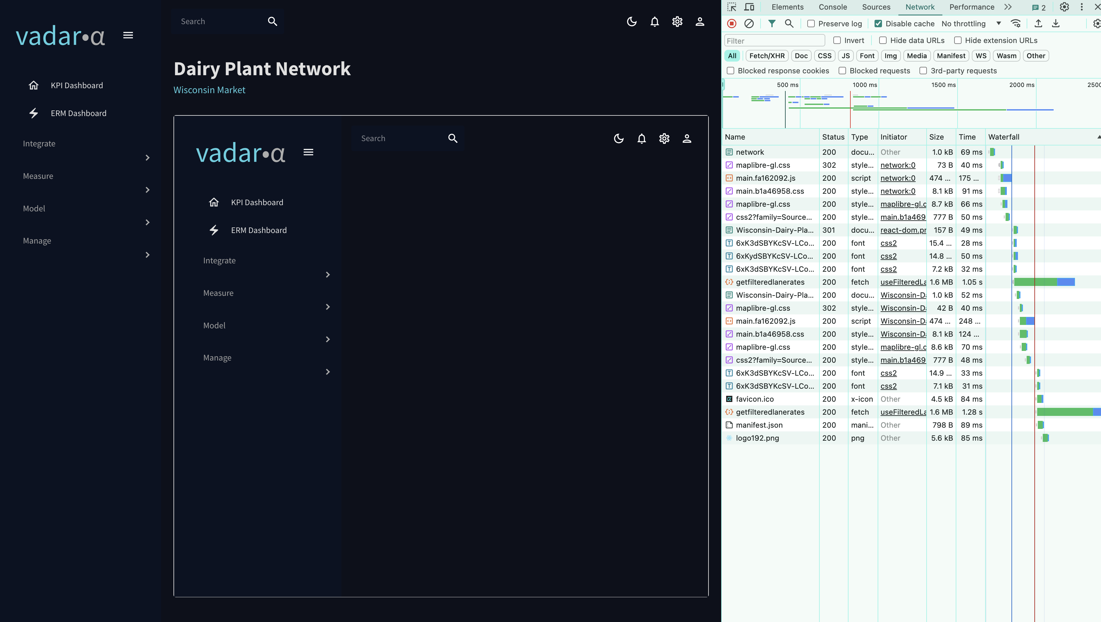The image size is (1101, 622).
Task: Open the Wisconsin Market link
Action: click(x=209, y=90)
